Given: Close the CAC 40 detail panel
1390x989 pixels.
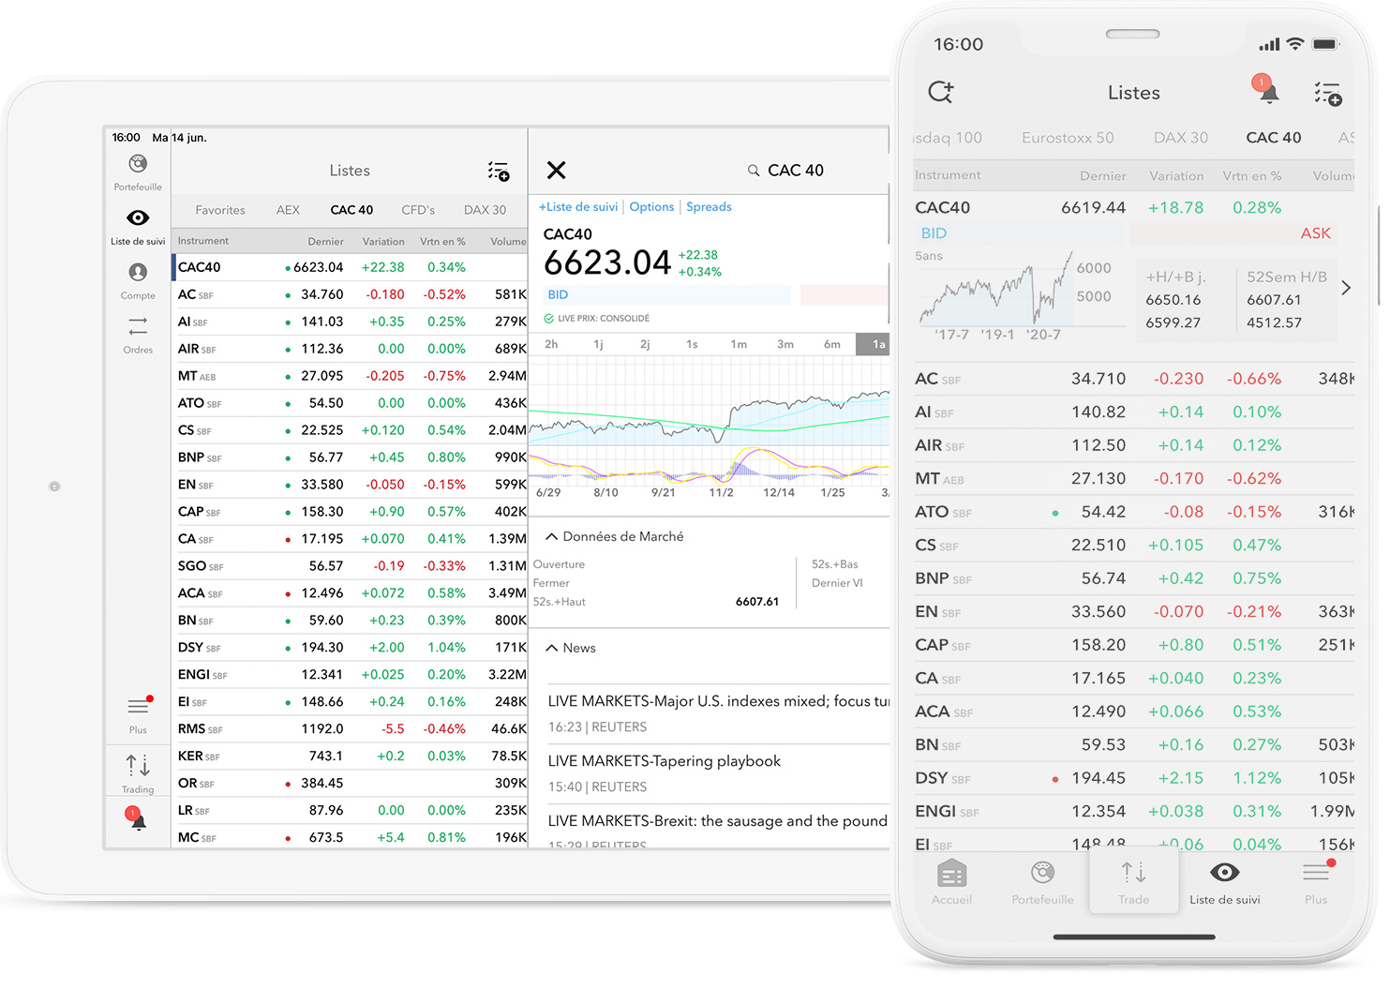Looking at the screenshot, I should click(557, 170).
